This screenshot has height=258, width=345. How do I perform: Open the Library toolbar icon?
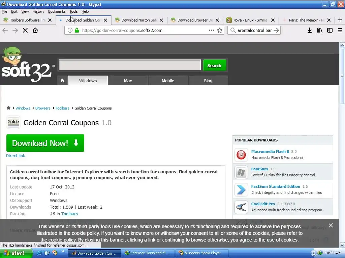[x=320, y=30]
